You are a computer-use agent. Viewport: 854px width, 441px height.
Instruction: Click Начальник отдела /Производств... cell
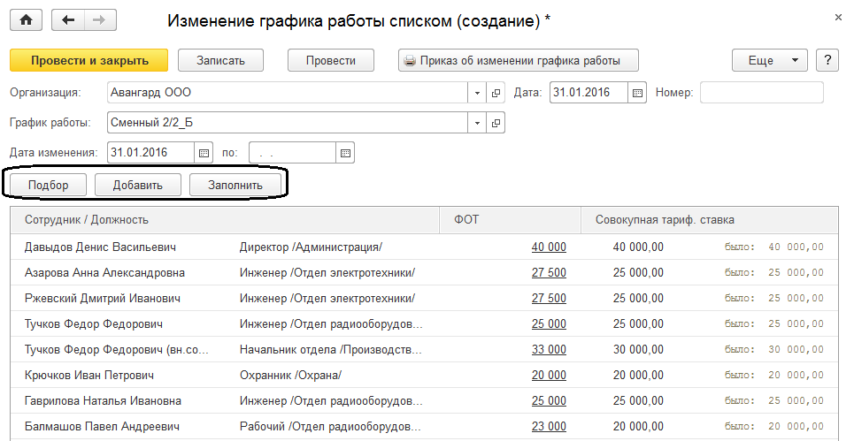coord(331,349)
